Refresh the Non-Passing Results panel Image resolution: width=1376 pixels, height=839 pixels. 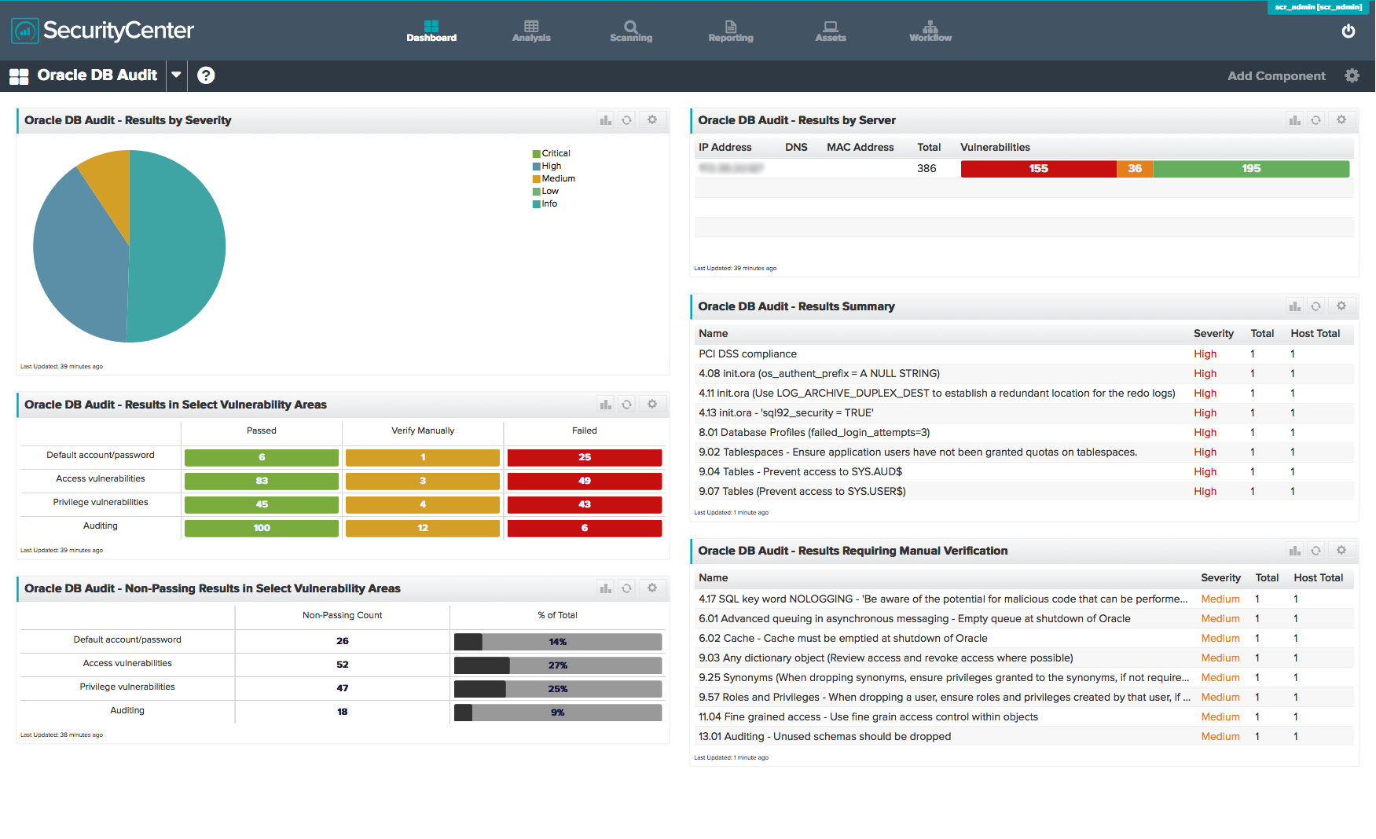pos(627,588)
